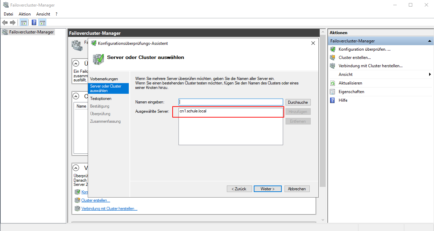Open help via the question mark toolbar icon
Viewport: 434px width, 231px height.
[x=33, y=22]
